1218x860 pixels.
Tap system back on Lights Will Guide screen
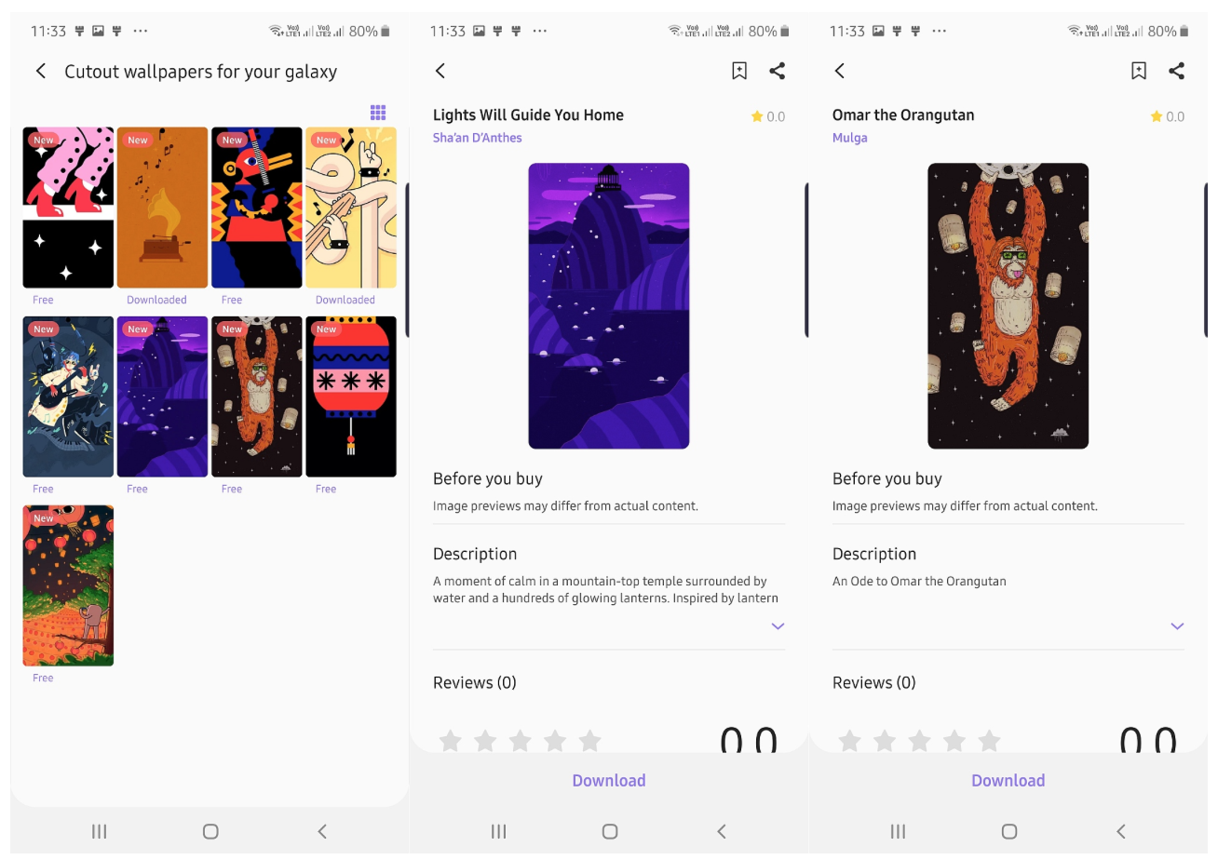(x=722, y=831)
